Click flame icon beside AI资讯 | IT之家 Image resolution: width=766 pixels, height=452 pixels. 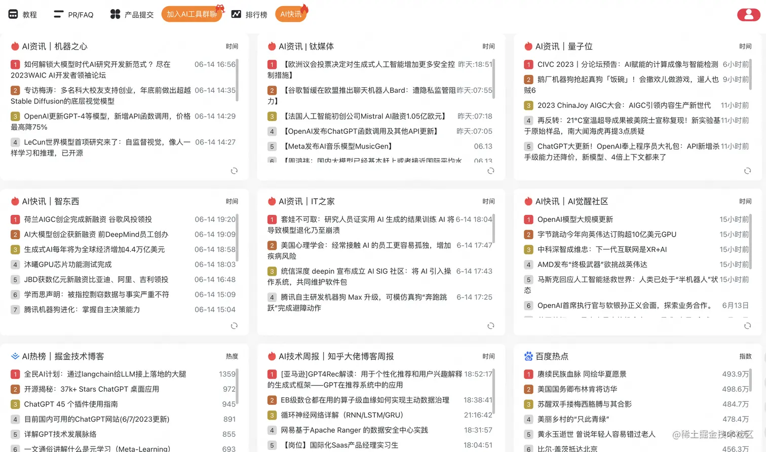click(x=272, y=201)
